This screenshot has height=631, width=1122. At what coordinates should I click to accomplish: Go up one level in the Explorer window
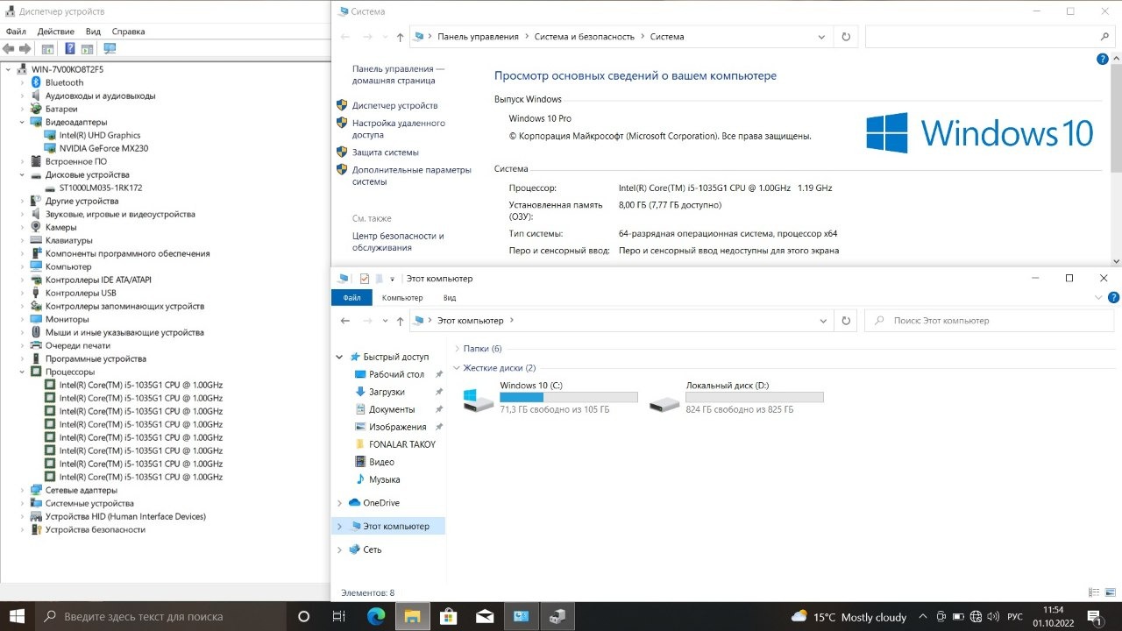point(400,321)
